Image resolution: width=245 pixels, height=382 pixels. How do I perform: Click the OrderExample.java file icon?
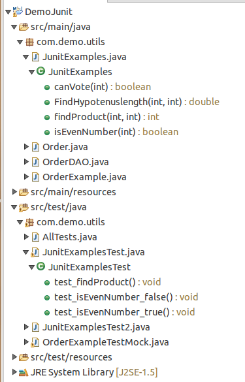coord(35,177)
